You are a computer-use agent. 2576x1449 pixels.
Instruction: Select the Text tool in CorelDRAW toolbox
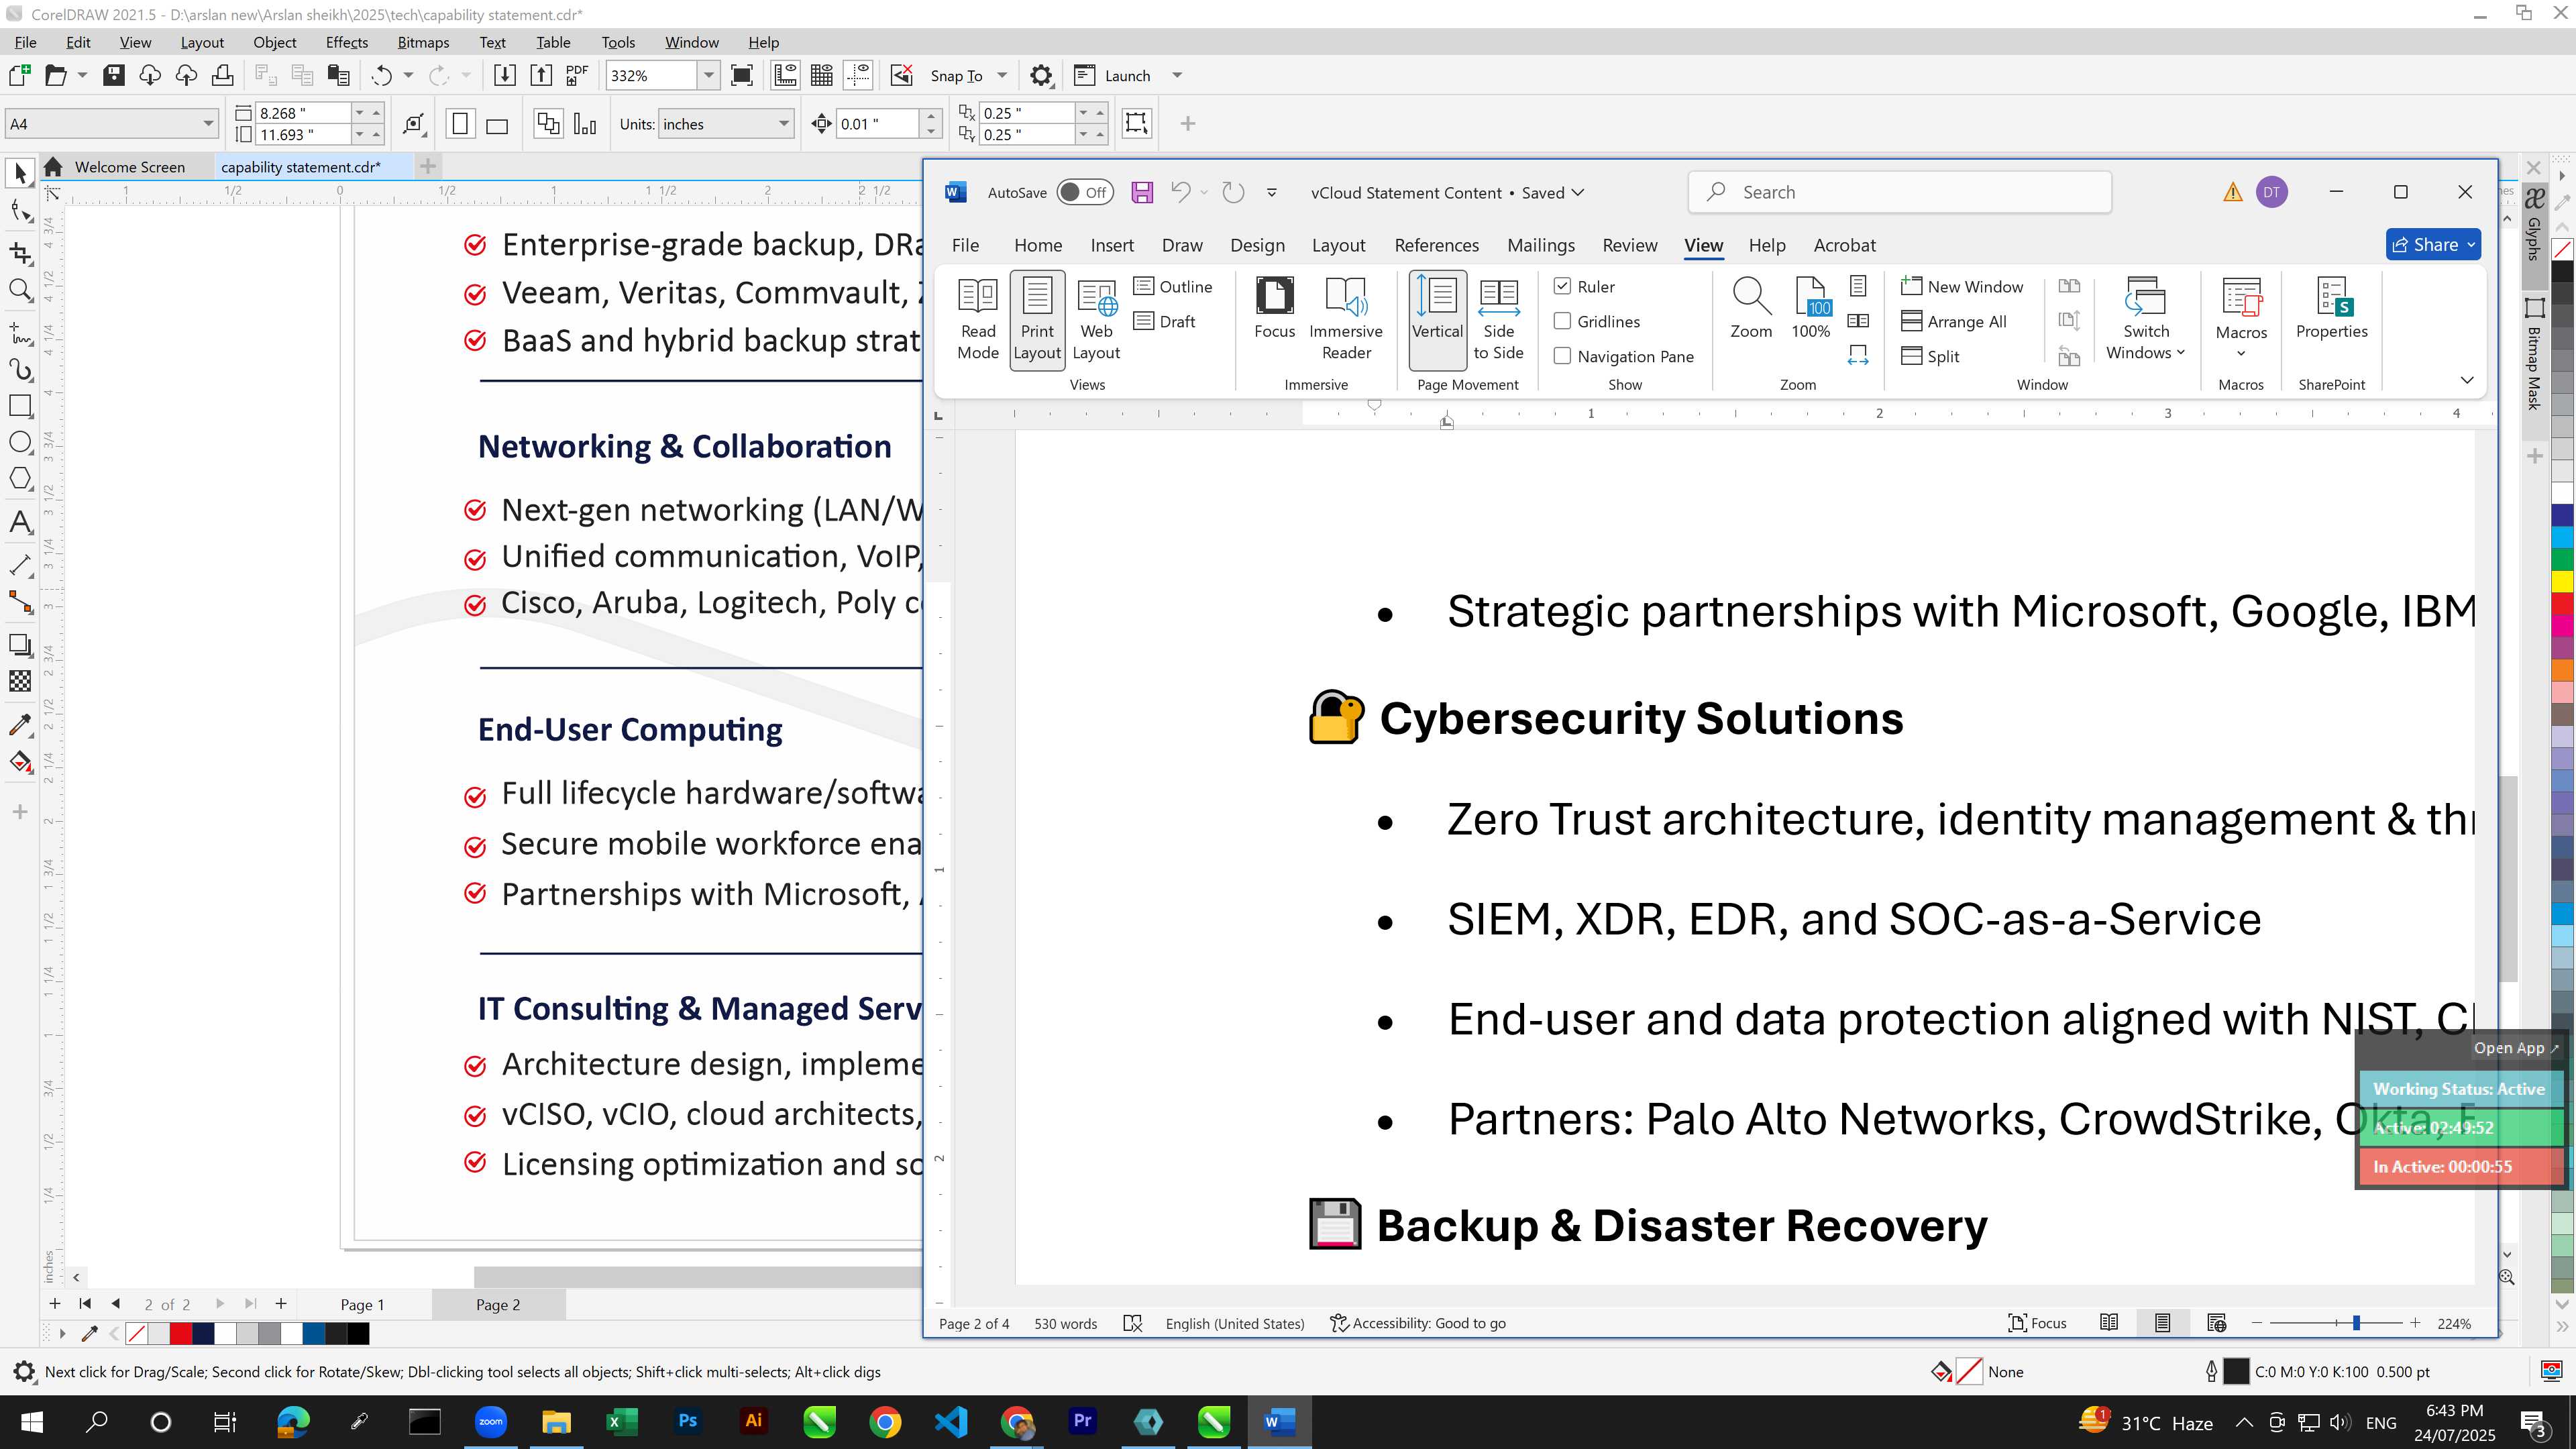click(20, 522)
